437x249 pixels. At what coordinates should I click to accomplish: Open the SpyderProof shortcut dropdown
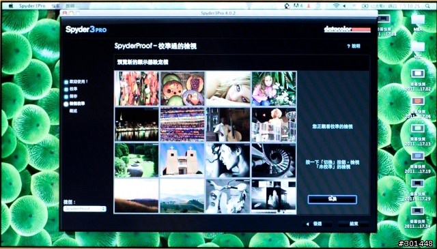tap(85, 209)
